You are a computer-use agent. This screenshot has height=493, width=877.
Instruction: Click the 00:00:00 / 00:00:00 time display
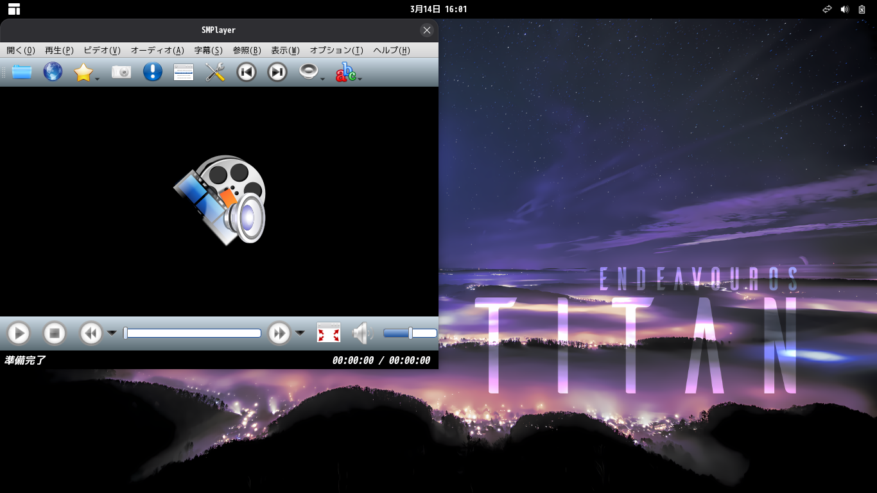381,361
